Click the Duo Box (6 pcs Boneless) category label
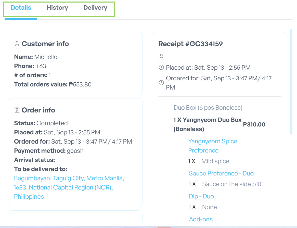The image size is (297, 228). point(208,108)
